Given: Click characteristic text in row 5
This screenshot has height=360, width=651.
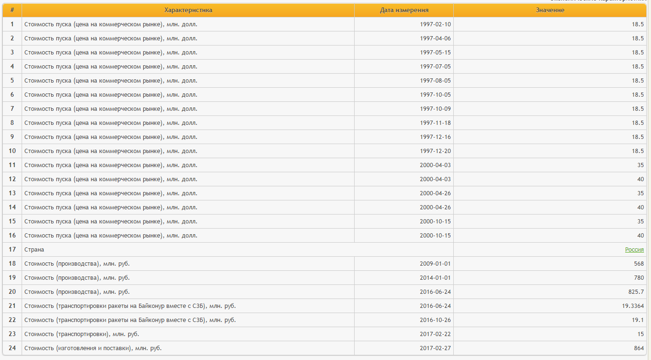Looking at the screenshot, I should (111, 81).
